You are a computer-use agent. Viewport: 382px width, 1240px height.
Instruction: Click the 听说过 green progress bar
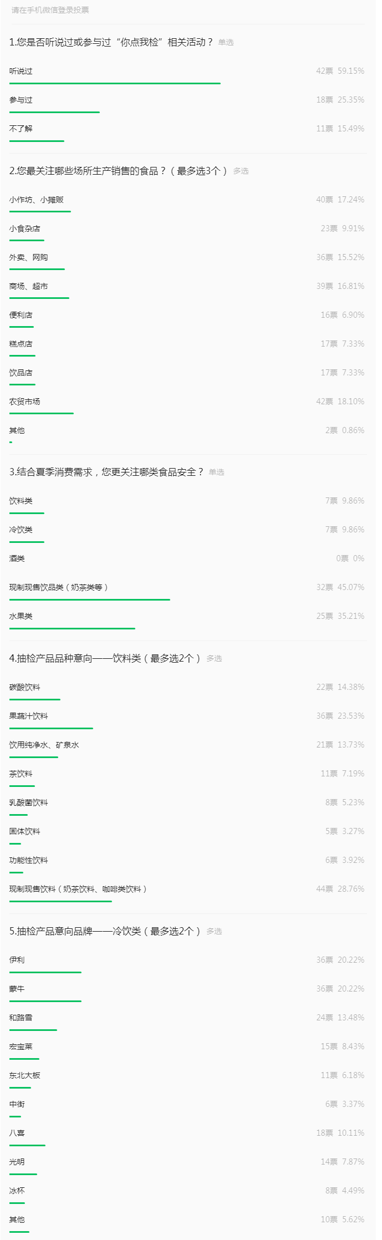click(x=115, y=83)
